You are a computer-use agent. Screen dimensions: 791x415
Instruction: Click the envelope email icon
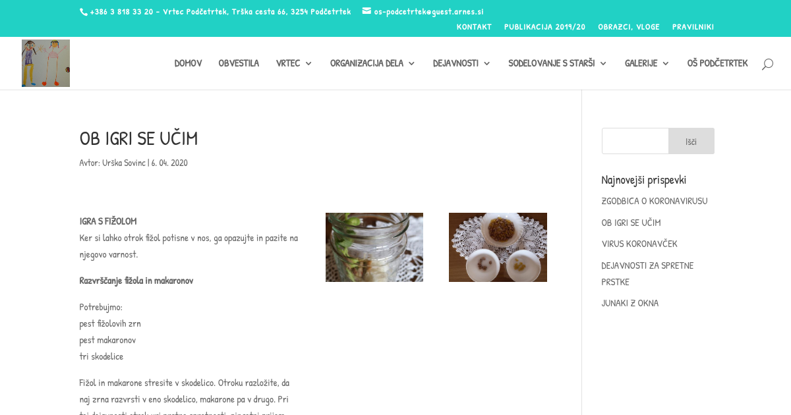[366, 11]
